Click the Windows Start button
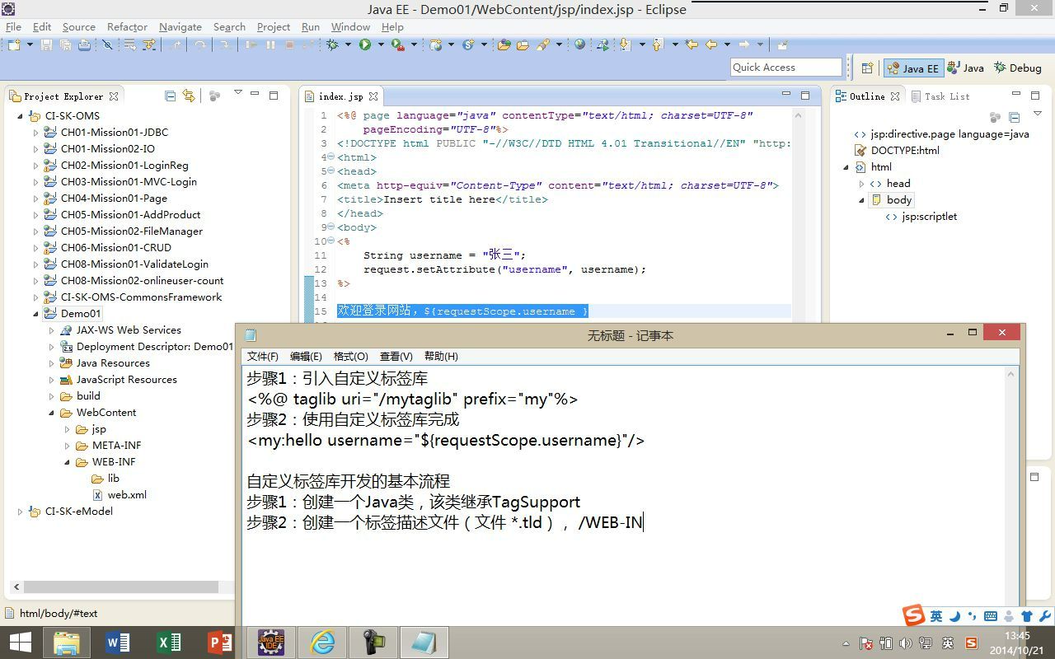 pos(20,642)
